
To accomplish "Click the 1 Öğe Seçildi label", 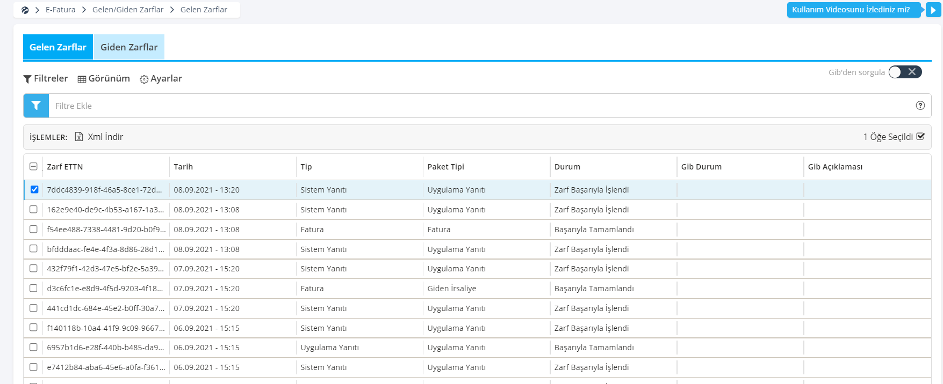I will click(x=888, y=137).
